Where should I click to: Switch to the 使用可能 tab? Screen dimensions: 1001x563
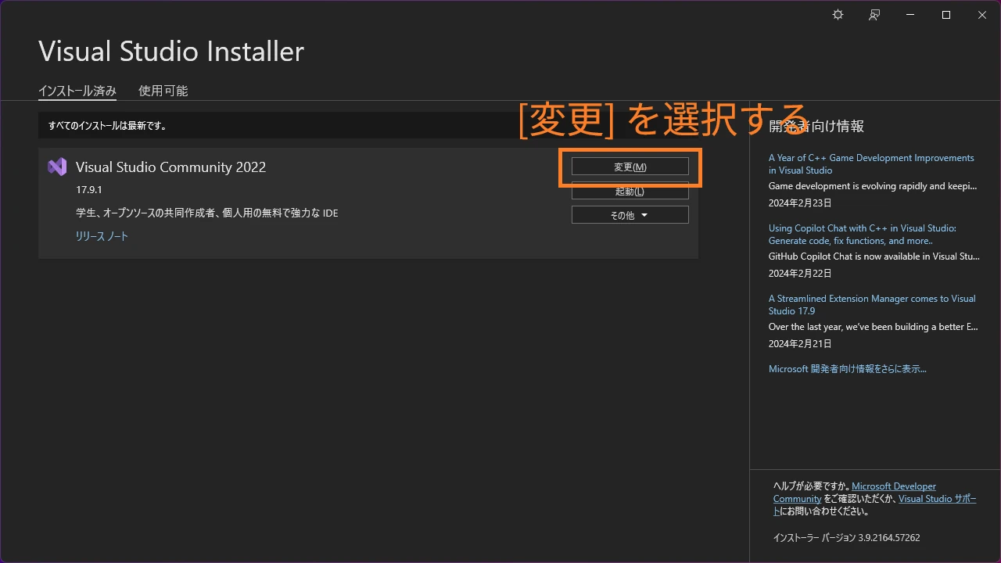163,91
